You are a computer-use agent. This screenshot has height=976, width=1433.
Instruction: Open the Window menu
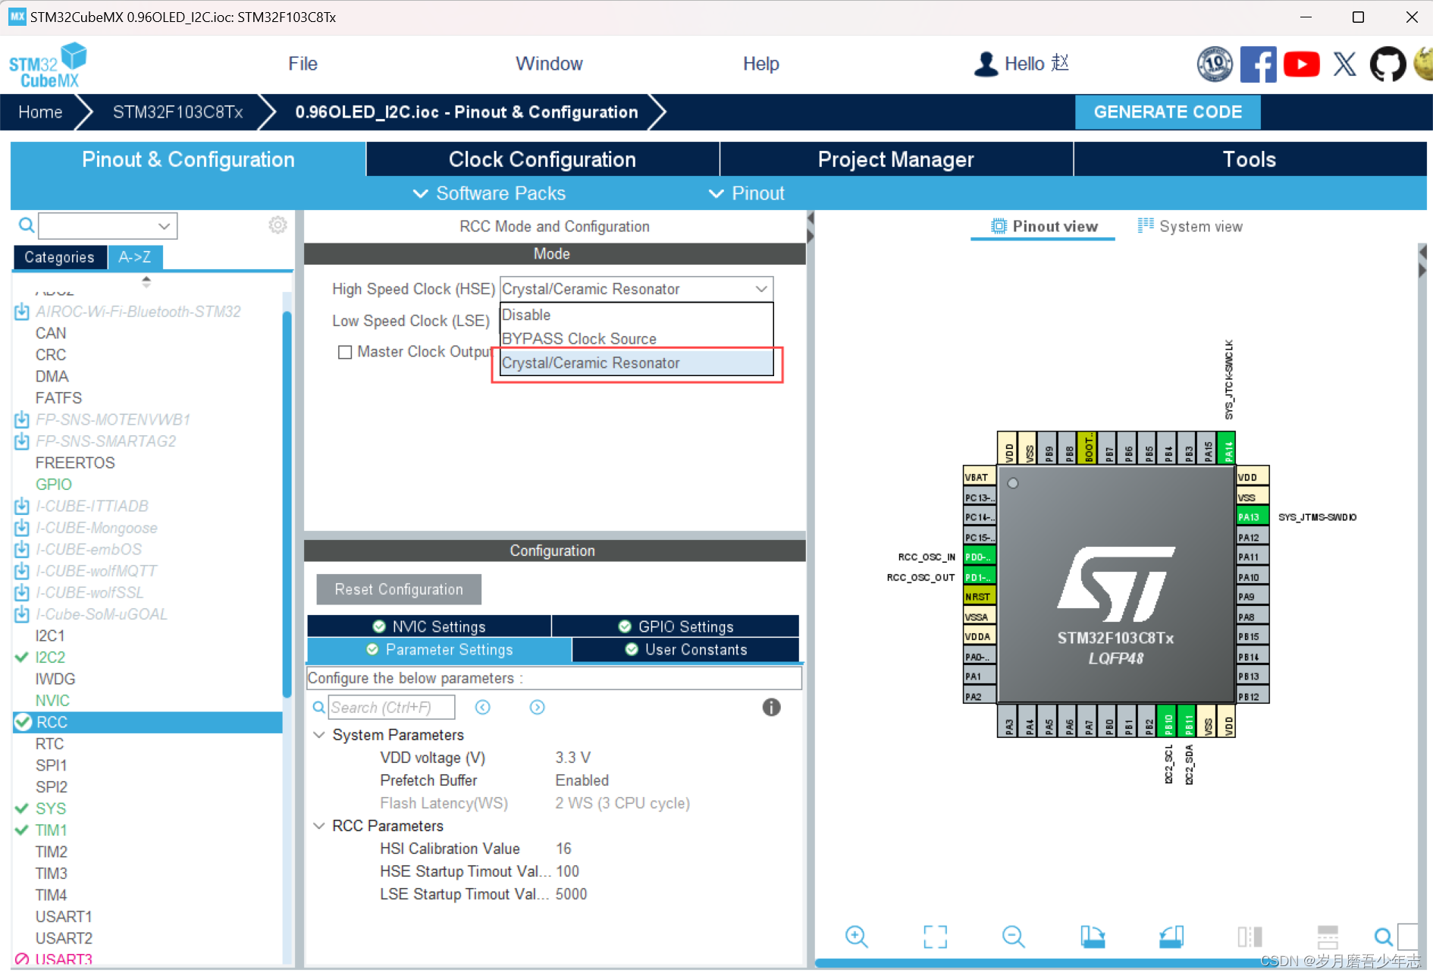(549, 64)
